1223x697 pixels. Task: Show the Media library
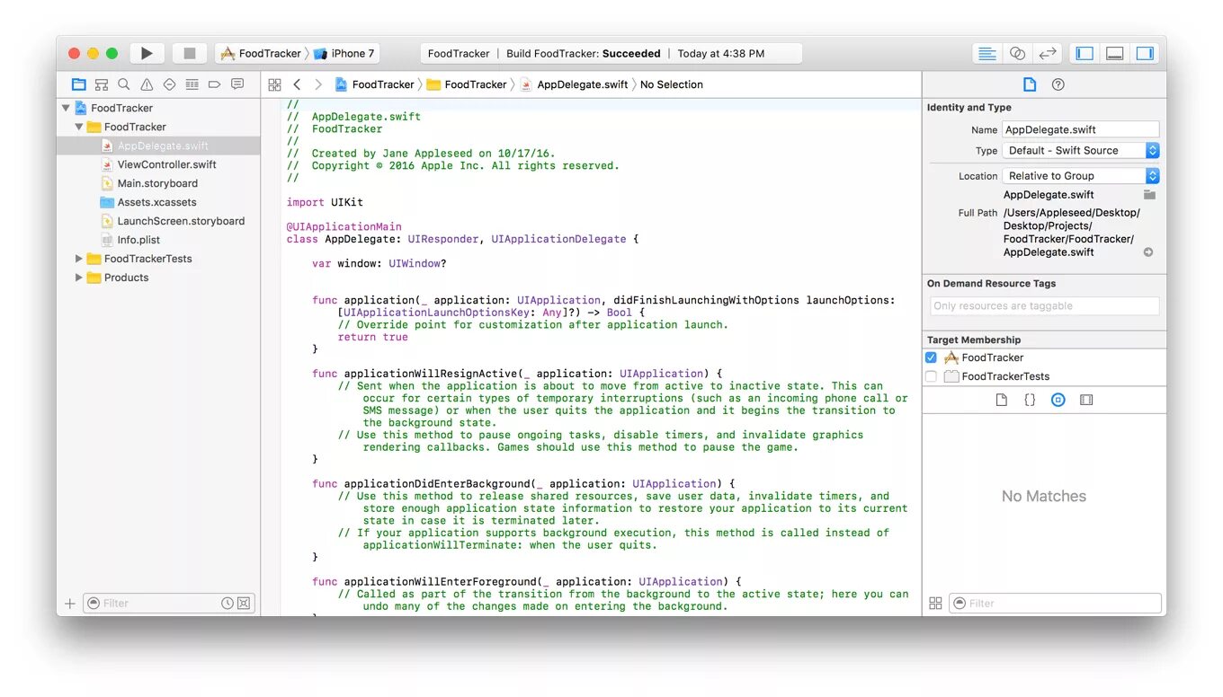click(x=1086, y=400)
